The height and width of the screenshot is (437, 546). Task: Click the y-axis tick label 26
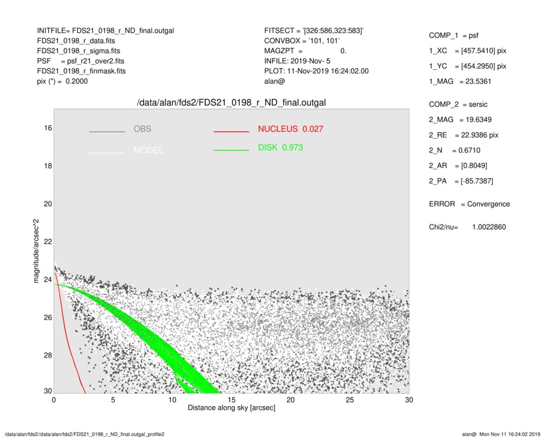(48, 317)
